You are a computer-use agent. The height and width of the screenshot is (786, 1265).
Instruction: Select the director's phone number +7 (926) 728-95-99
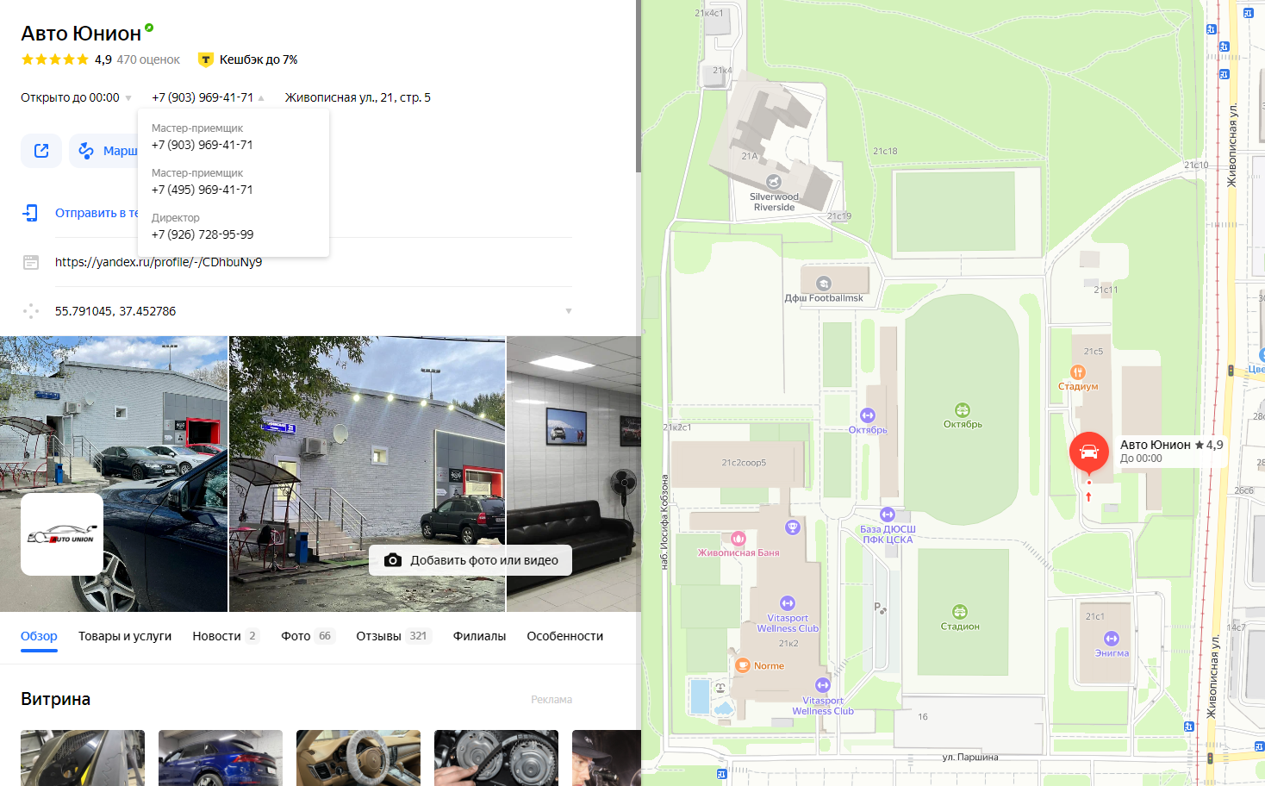coord(203,234)
